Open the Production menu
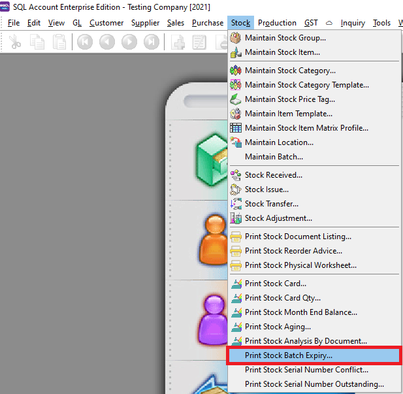Viewport: 403px width, 394px height. tap(277, 23)
